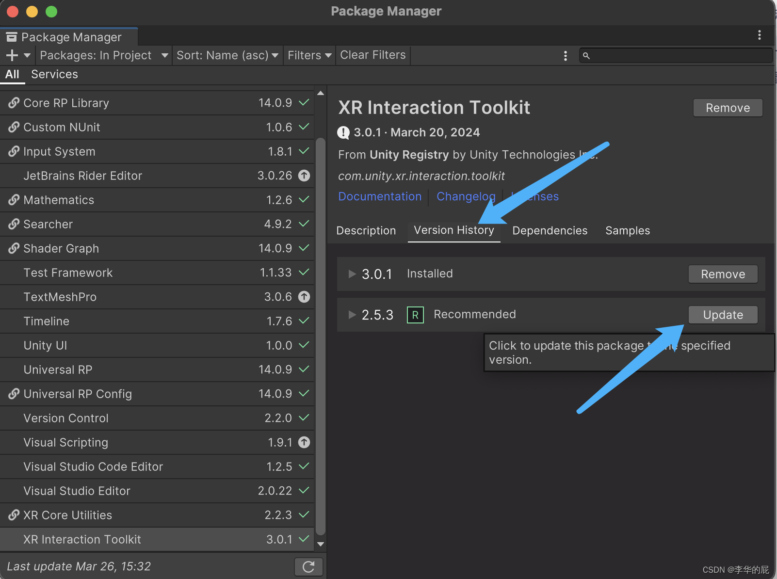This screenshot has width=777, height=579.
Task: Click the link icon beside XR Core Utilities
Action: coord(14,515)
